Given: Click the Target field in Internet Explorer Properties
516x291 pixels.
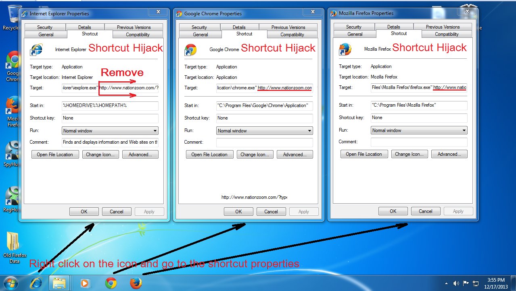Looking at the screenshot, I should pyautogui.click(x=110, y=88).
